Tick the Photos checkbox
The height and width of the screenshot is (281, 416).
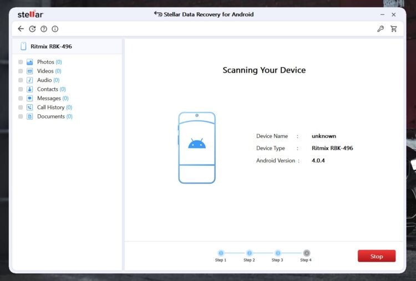(21, 62)
